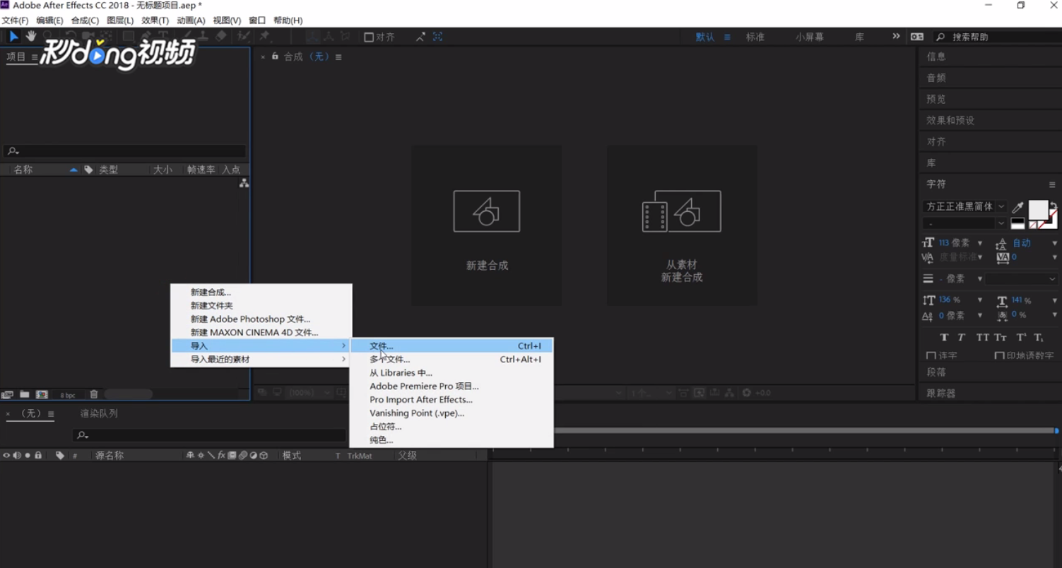1062x568 pixels.
Task: Choose 多个文件... in the import submenu
Action: [452, 360]
